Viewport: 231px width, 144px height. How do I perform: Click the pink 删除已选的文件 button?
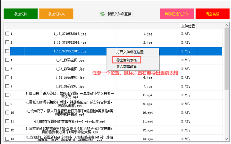pos(177,14)
